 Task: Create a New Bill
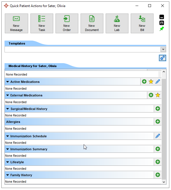pos(142,23)
